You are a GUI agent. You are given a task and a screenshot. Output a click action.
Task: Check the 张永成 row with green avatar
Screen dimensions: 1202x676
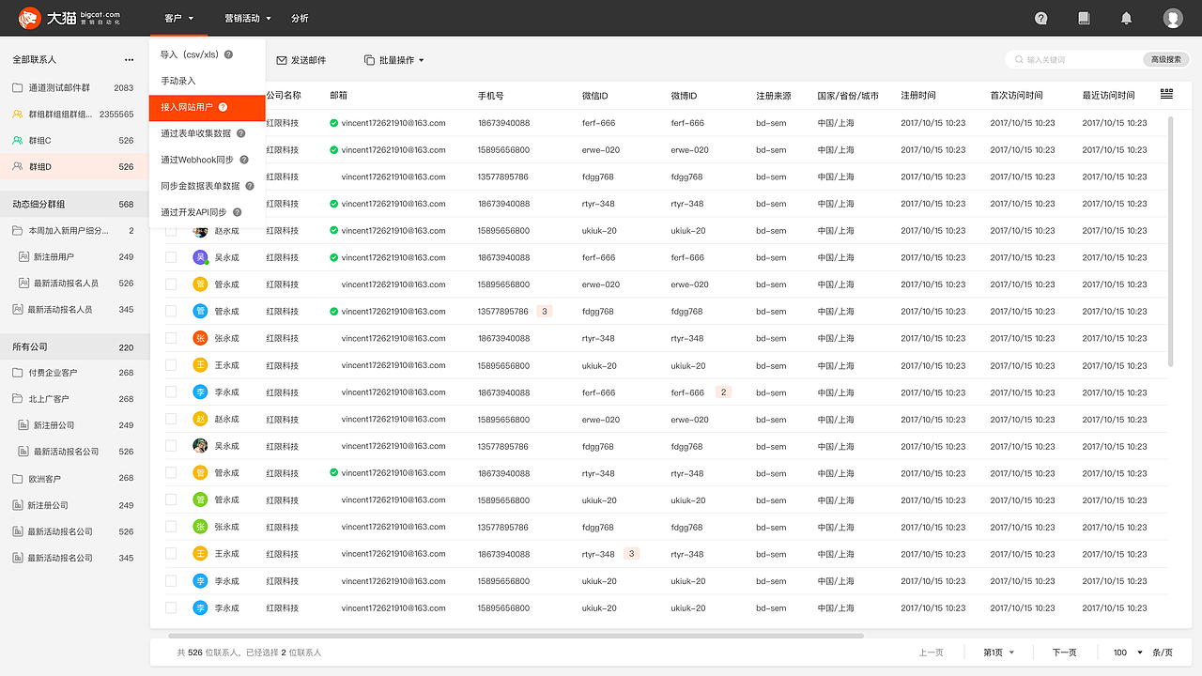[171, 527]
